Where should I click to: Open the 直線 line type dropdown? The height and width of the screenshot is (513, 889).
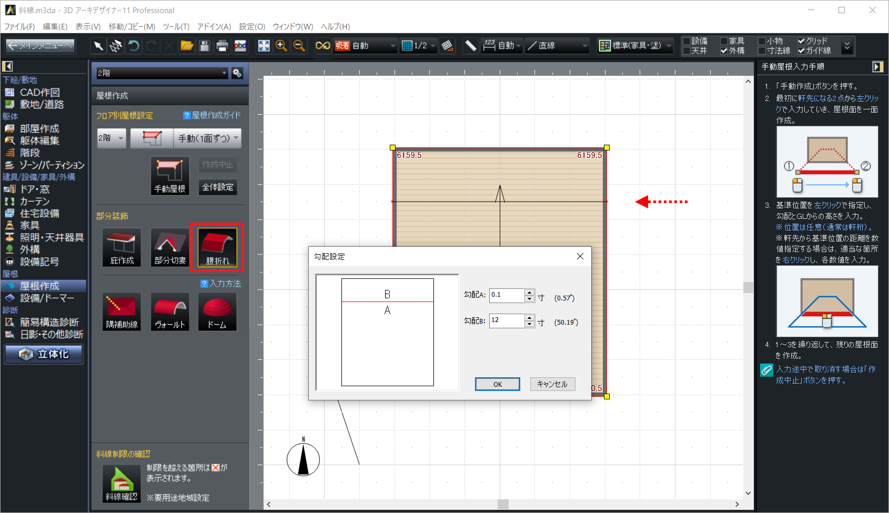coord(558,46)
